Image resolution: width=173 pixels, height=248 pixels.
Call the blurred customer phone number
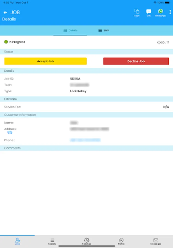coord(85,140)
